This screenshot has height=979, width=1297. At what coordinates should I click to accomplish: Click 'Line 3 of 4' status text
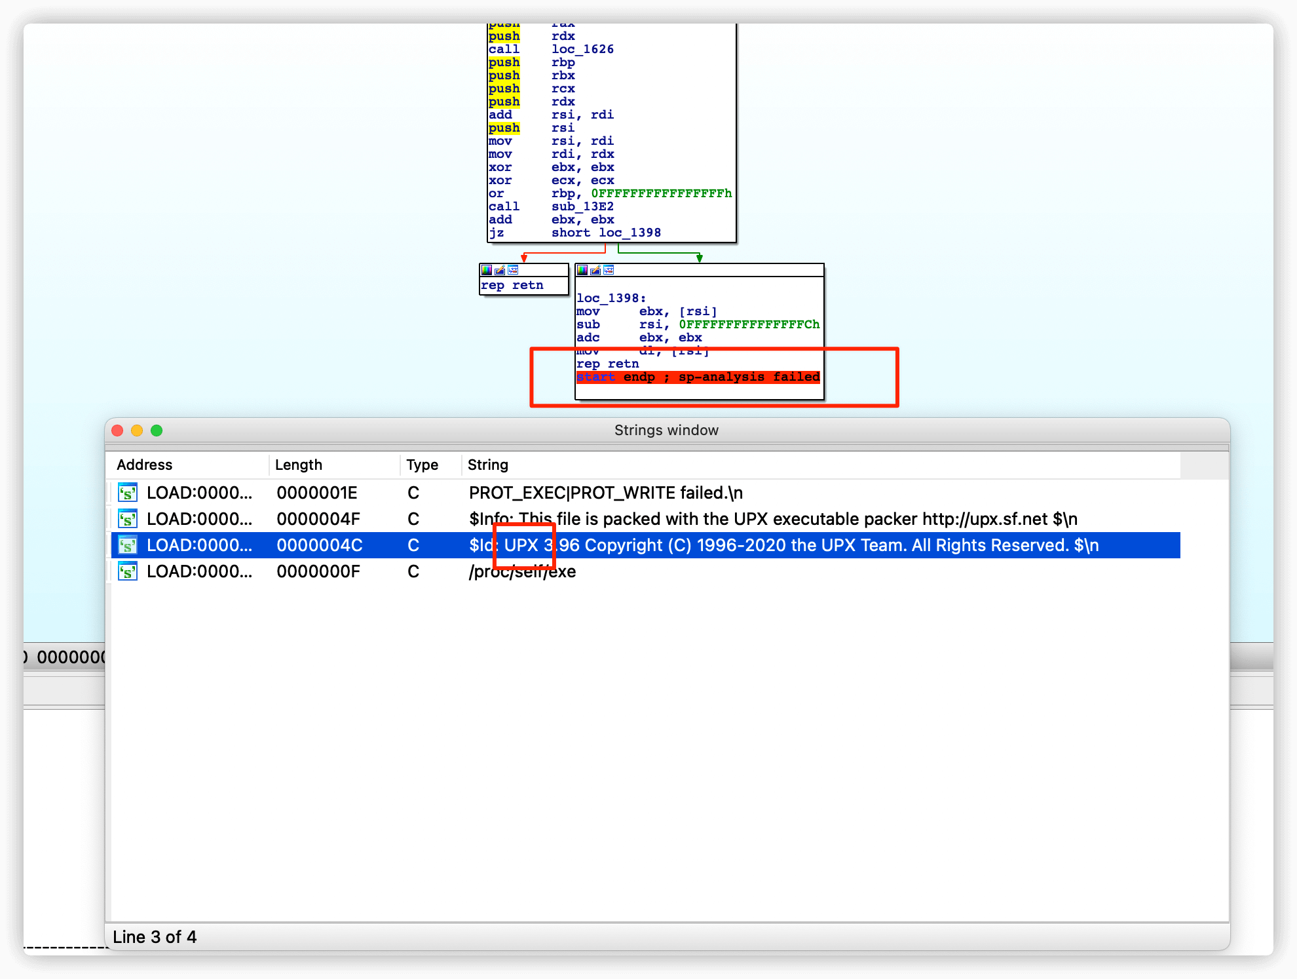155,937
